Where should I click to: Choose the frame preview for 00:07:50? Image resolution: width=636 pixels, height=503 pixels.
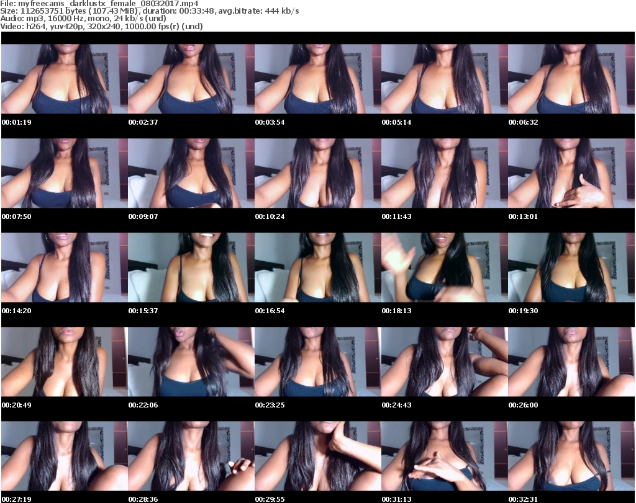click(x=65, y=173)
